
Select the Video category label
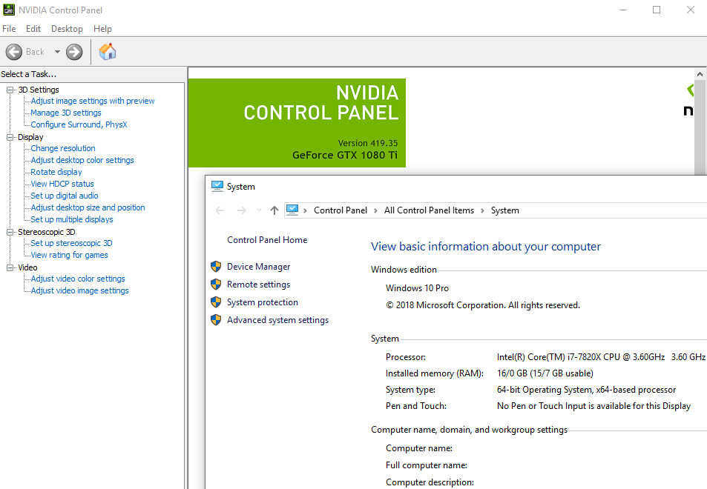(x=27, y=267)
